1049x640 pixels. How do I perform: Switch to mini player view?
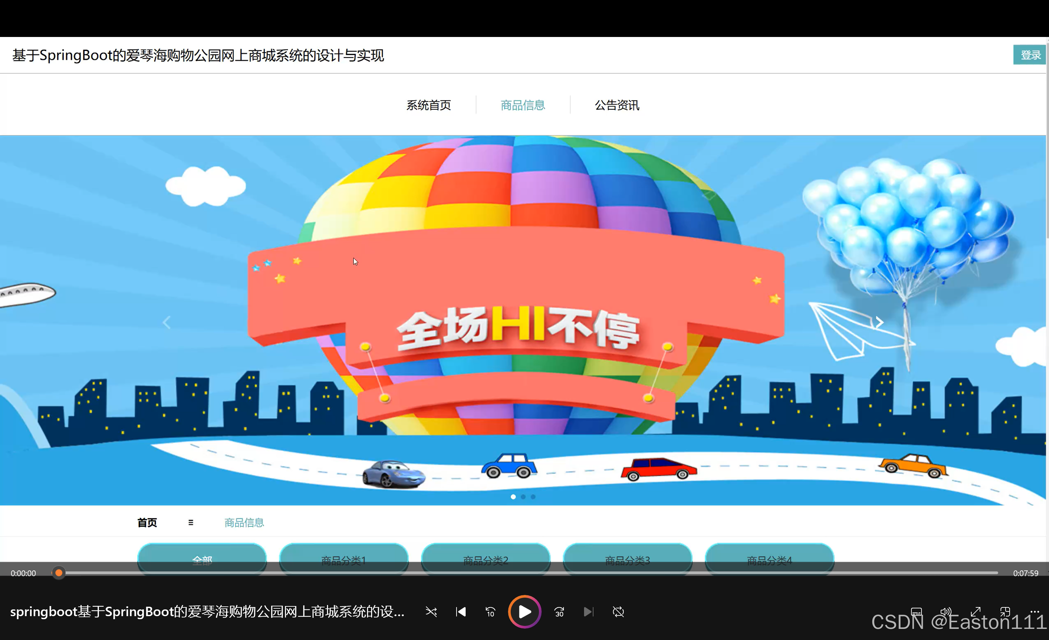pyautogui.click(x=1005, y=611)
